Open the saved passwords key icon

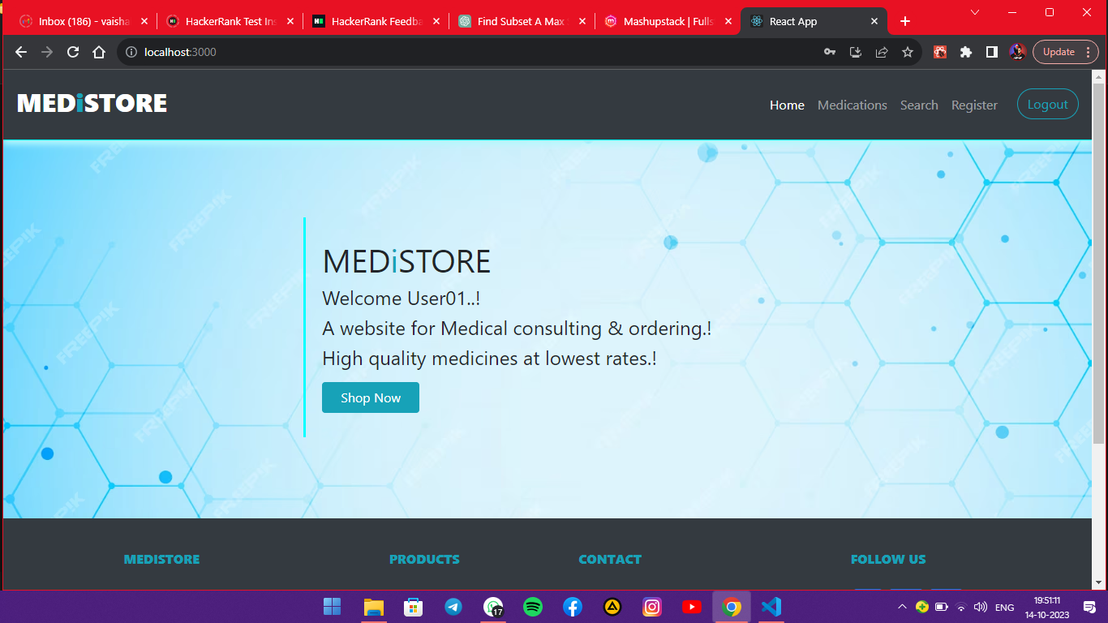(829, 52)
